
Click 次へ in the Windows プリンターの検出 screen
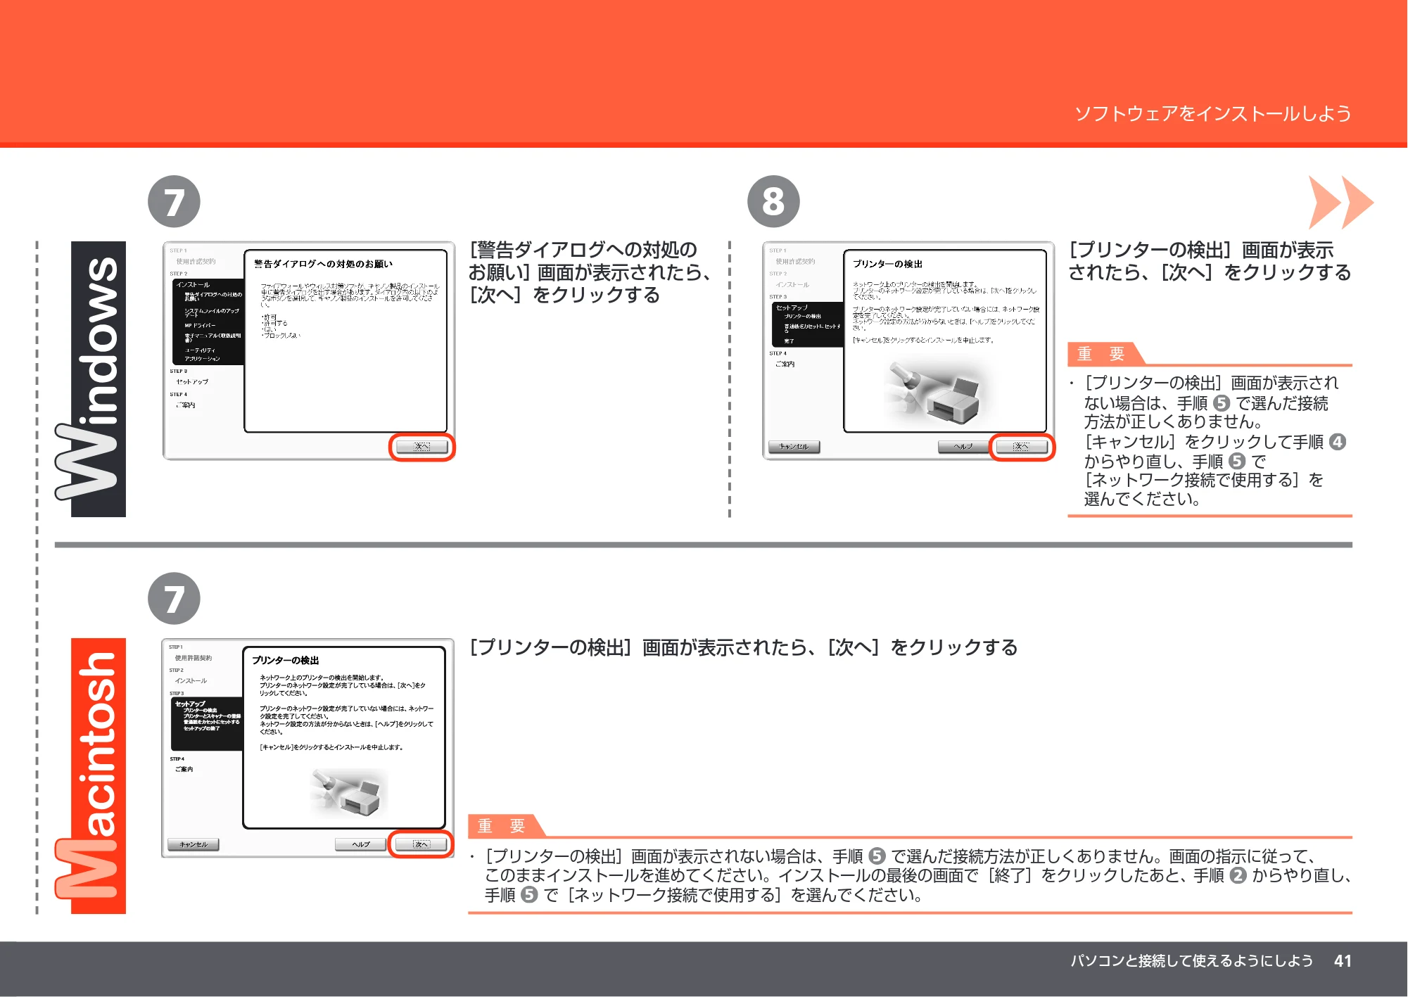tap(1022, 447)
